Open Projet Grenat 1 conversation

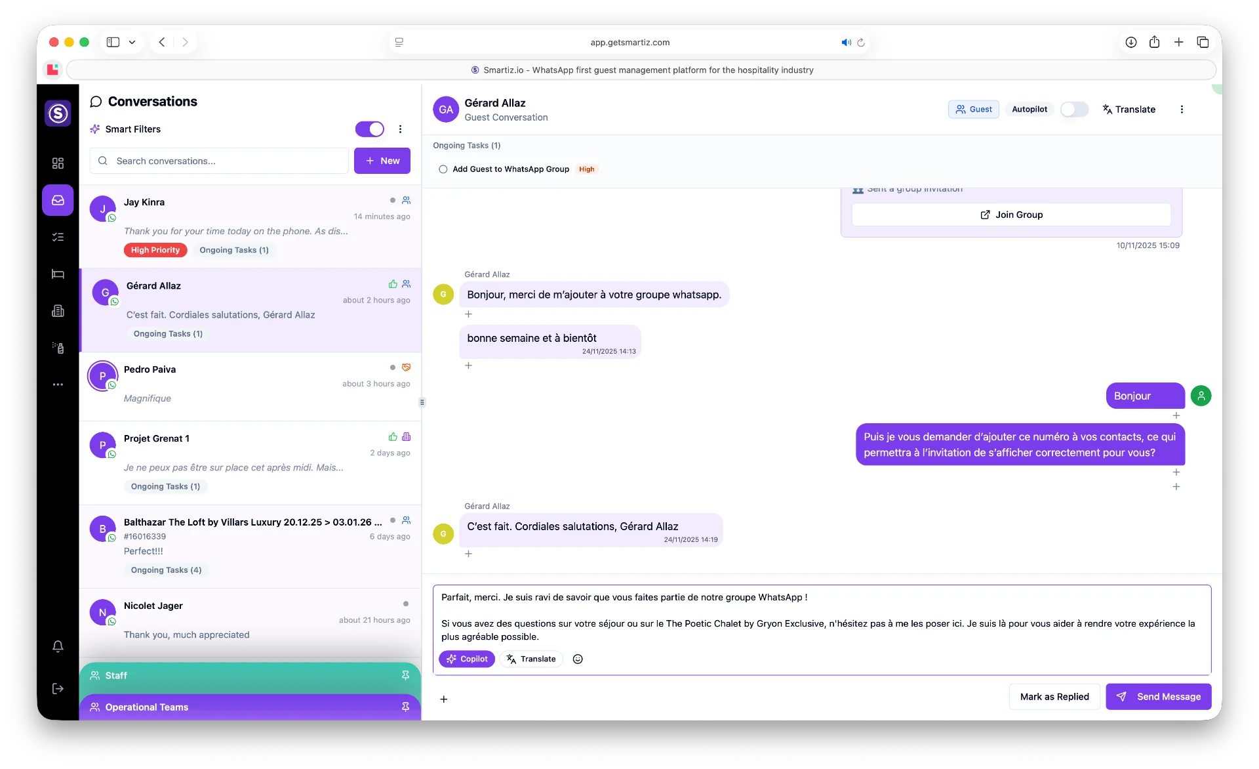click(250, 463)
